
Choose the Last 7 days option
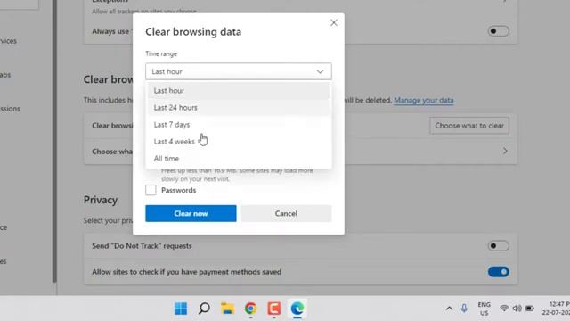pos(239,125)
